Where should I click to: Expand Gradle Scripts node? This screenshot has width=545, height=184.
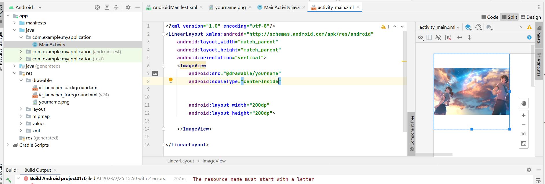pyautogui.click(x=8, y=145)
